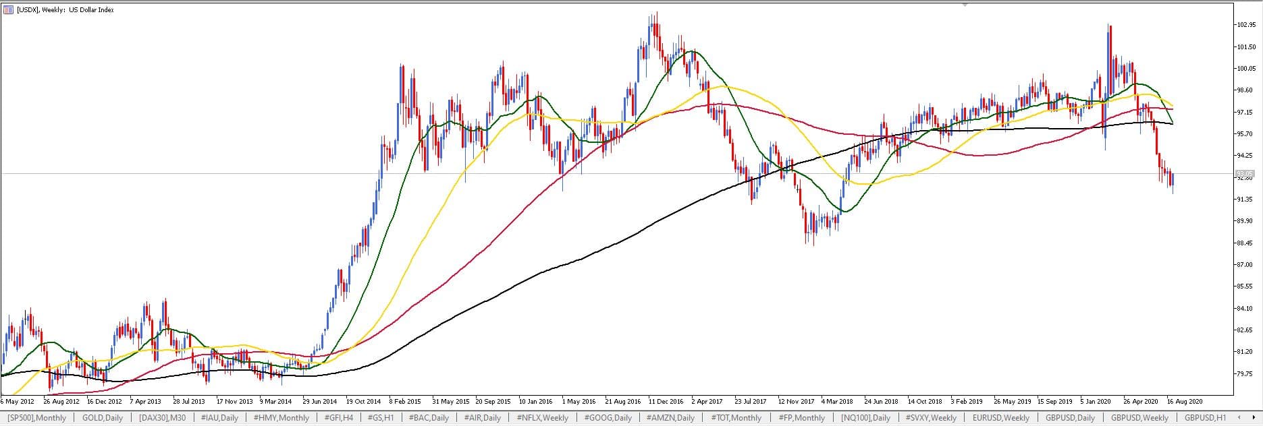Select the [NQ100],Daily tab
The image size is (1263, 426).
(x=866, y=418)
